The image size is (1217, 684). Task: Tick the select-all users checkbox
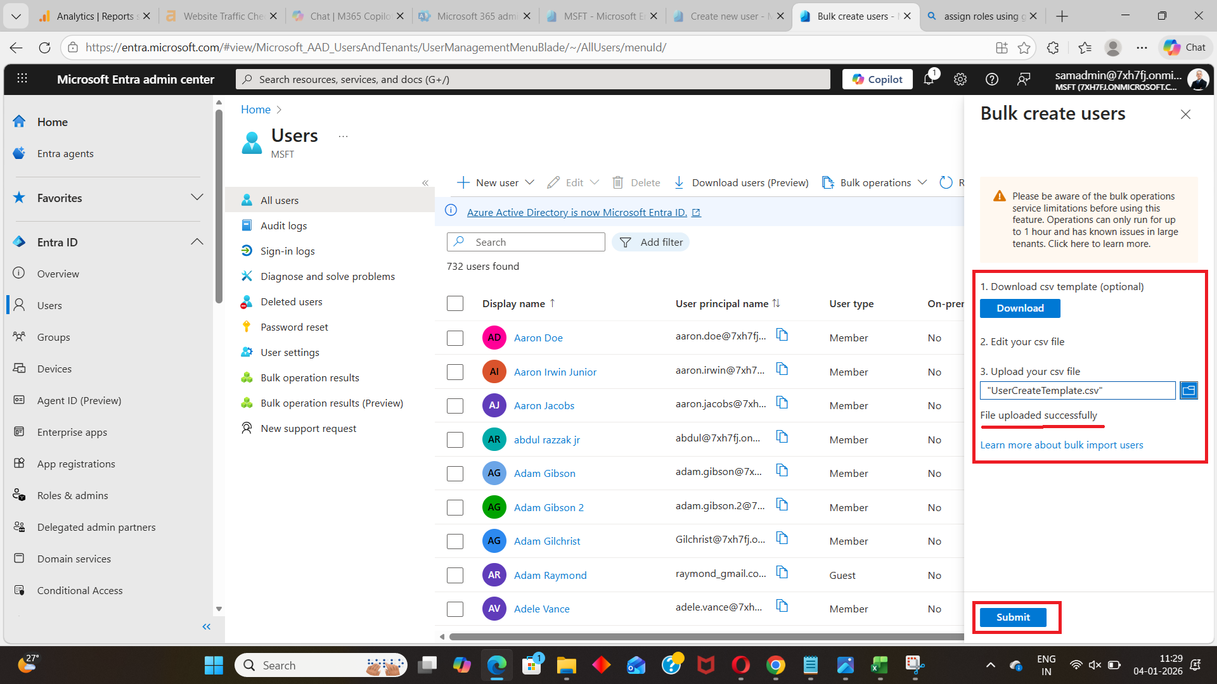pos(455,303)
